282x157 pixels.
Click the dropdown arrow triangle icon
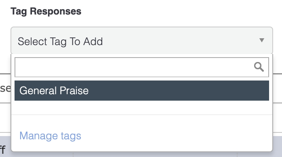pos(262,40)
